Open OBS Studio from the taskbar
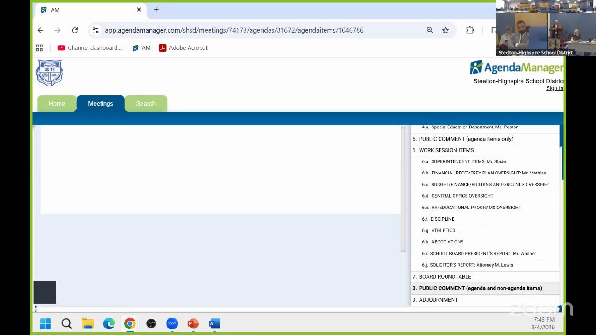 click(x=151, y=324)
